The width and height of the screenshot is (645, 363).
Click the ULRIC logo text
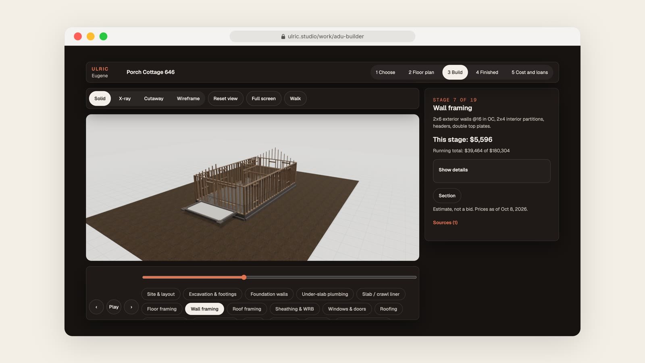[100, 69]
